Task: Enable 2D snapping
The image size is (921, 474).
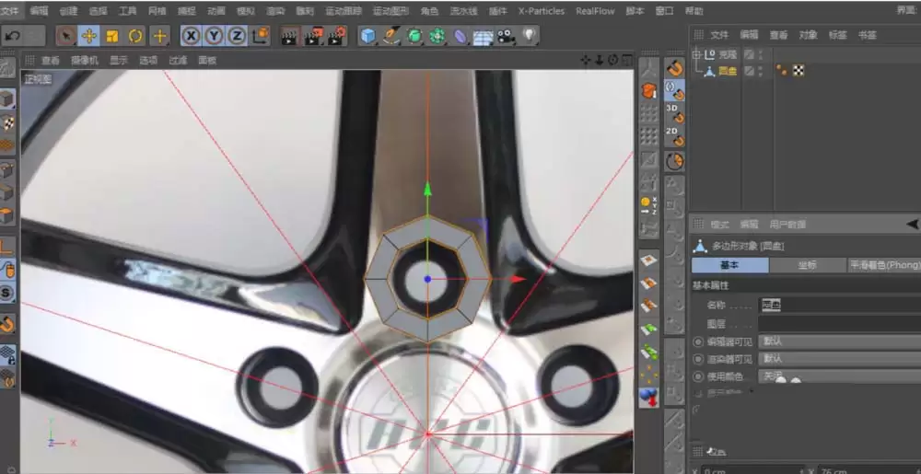Action: (x=675, y=136)
